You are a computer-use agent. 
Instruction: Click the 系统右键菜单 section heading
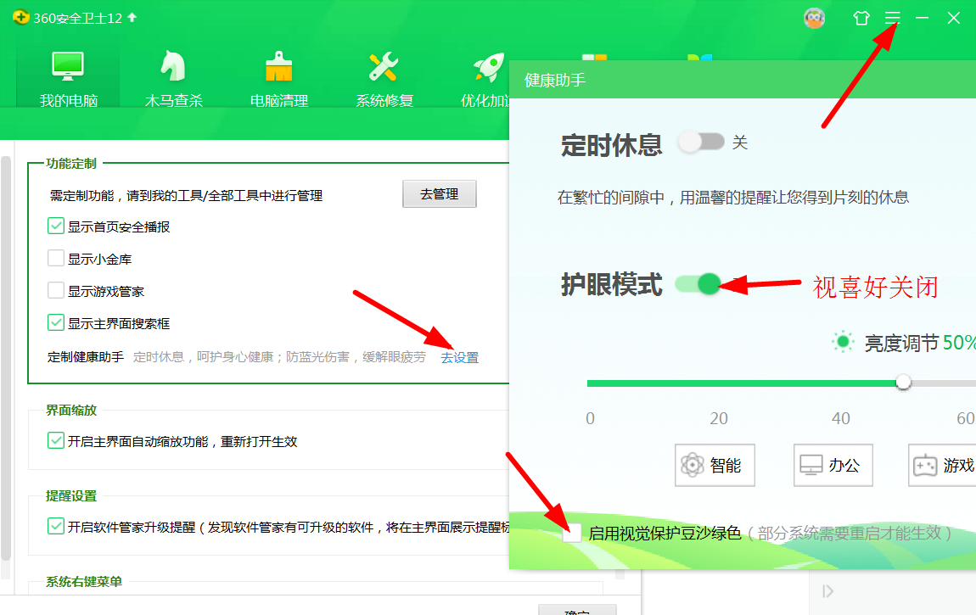click(x=83, y=582)
